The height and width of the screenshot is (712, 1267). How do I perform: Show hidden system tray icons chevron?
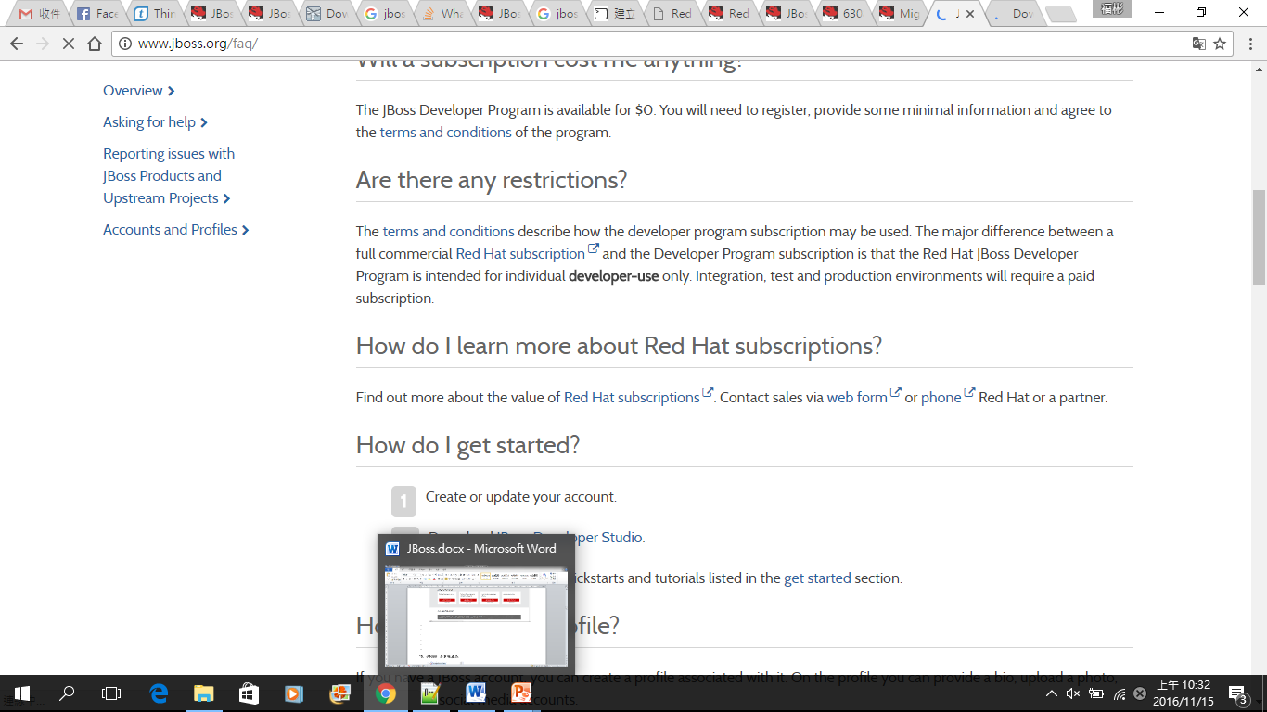(1051, 693)
